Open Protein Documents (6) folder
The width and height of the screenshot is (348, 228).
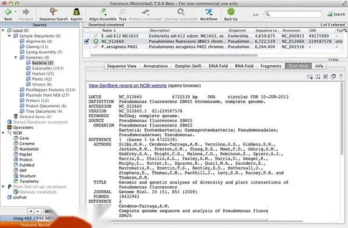[43, 106]
